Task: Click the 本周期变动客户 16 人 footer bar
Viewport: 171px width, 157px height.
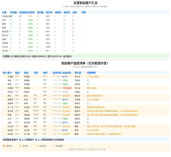Action: click(85, 140)
